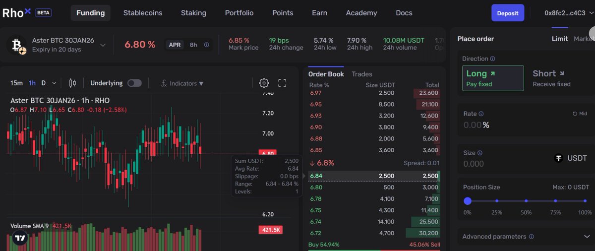Select the 6.88 ask order row

pyautogui.click(x=374, y=138)
